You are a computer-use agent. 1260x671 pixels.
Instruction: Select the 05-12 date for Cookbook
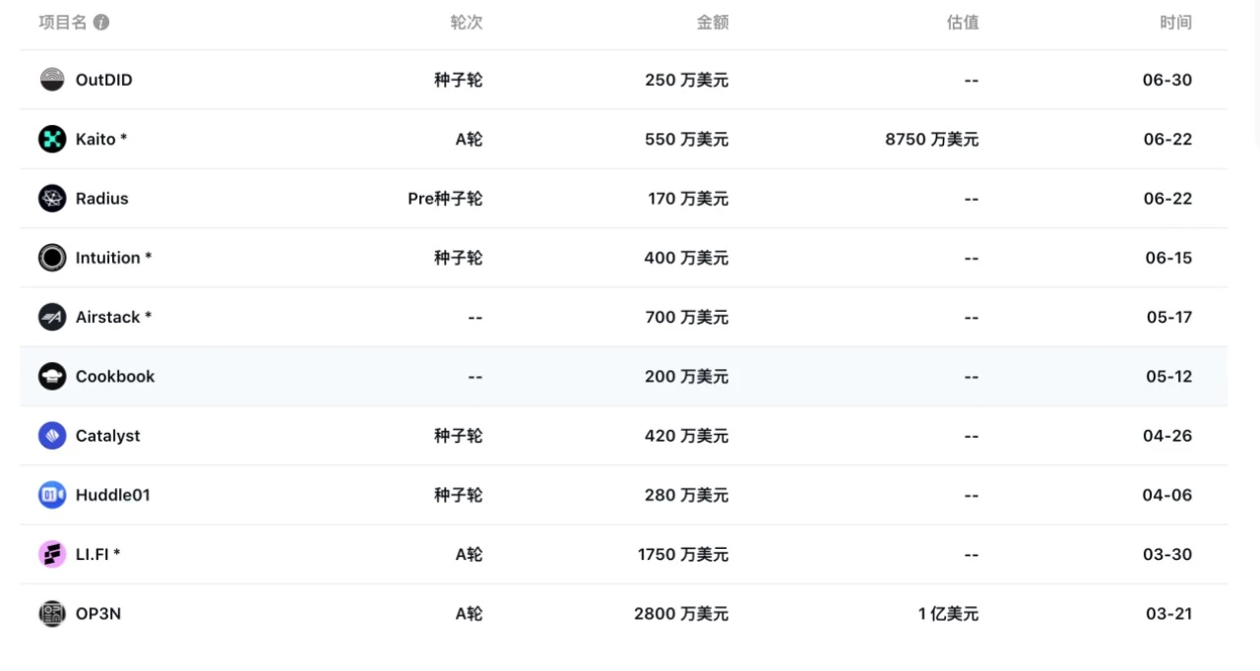1168,376
